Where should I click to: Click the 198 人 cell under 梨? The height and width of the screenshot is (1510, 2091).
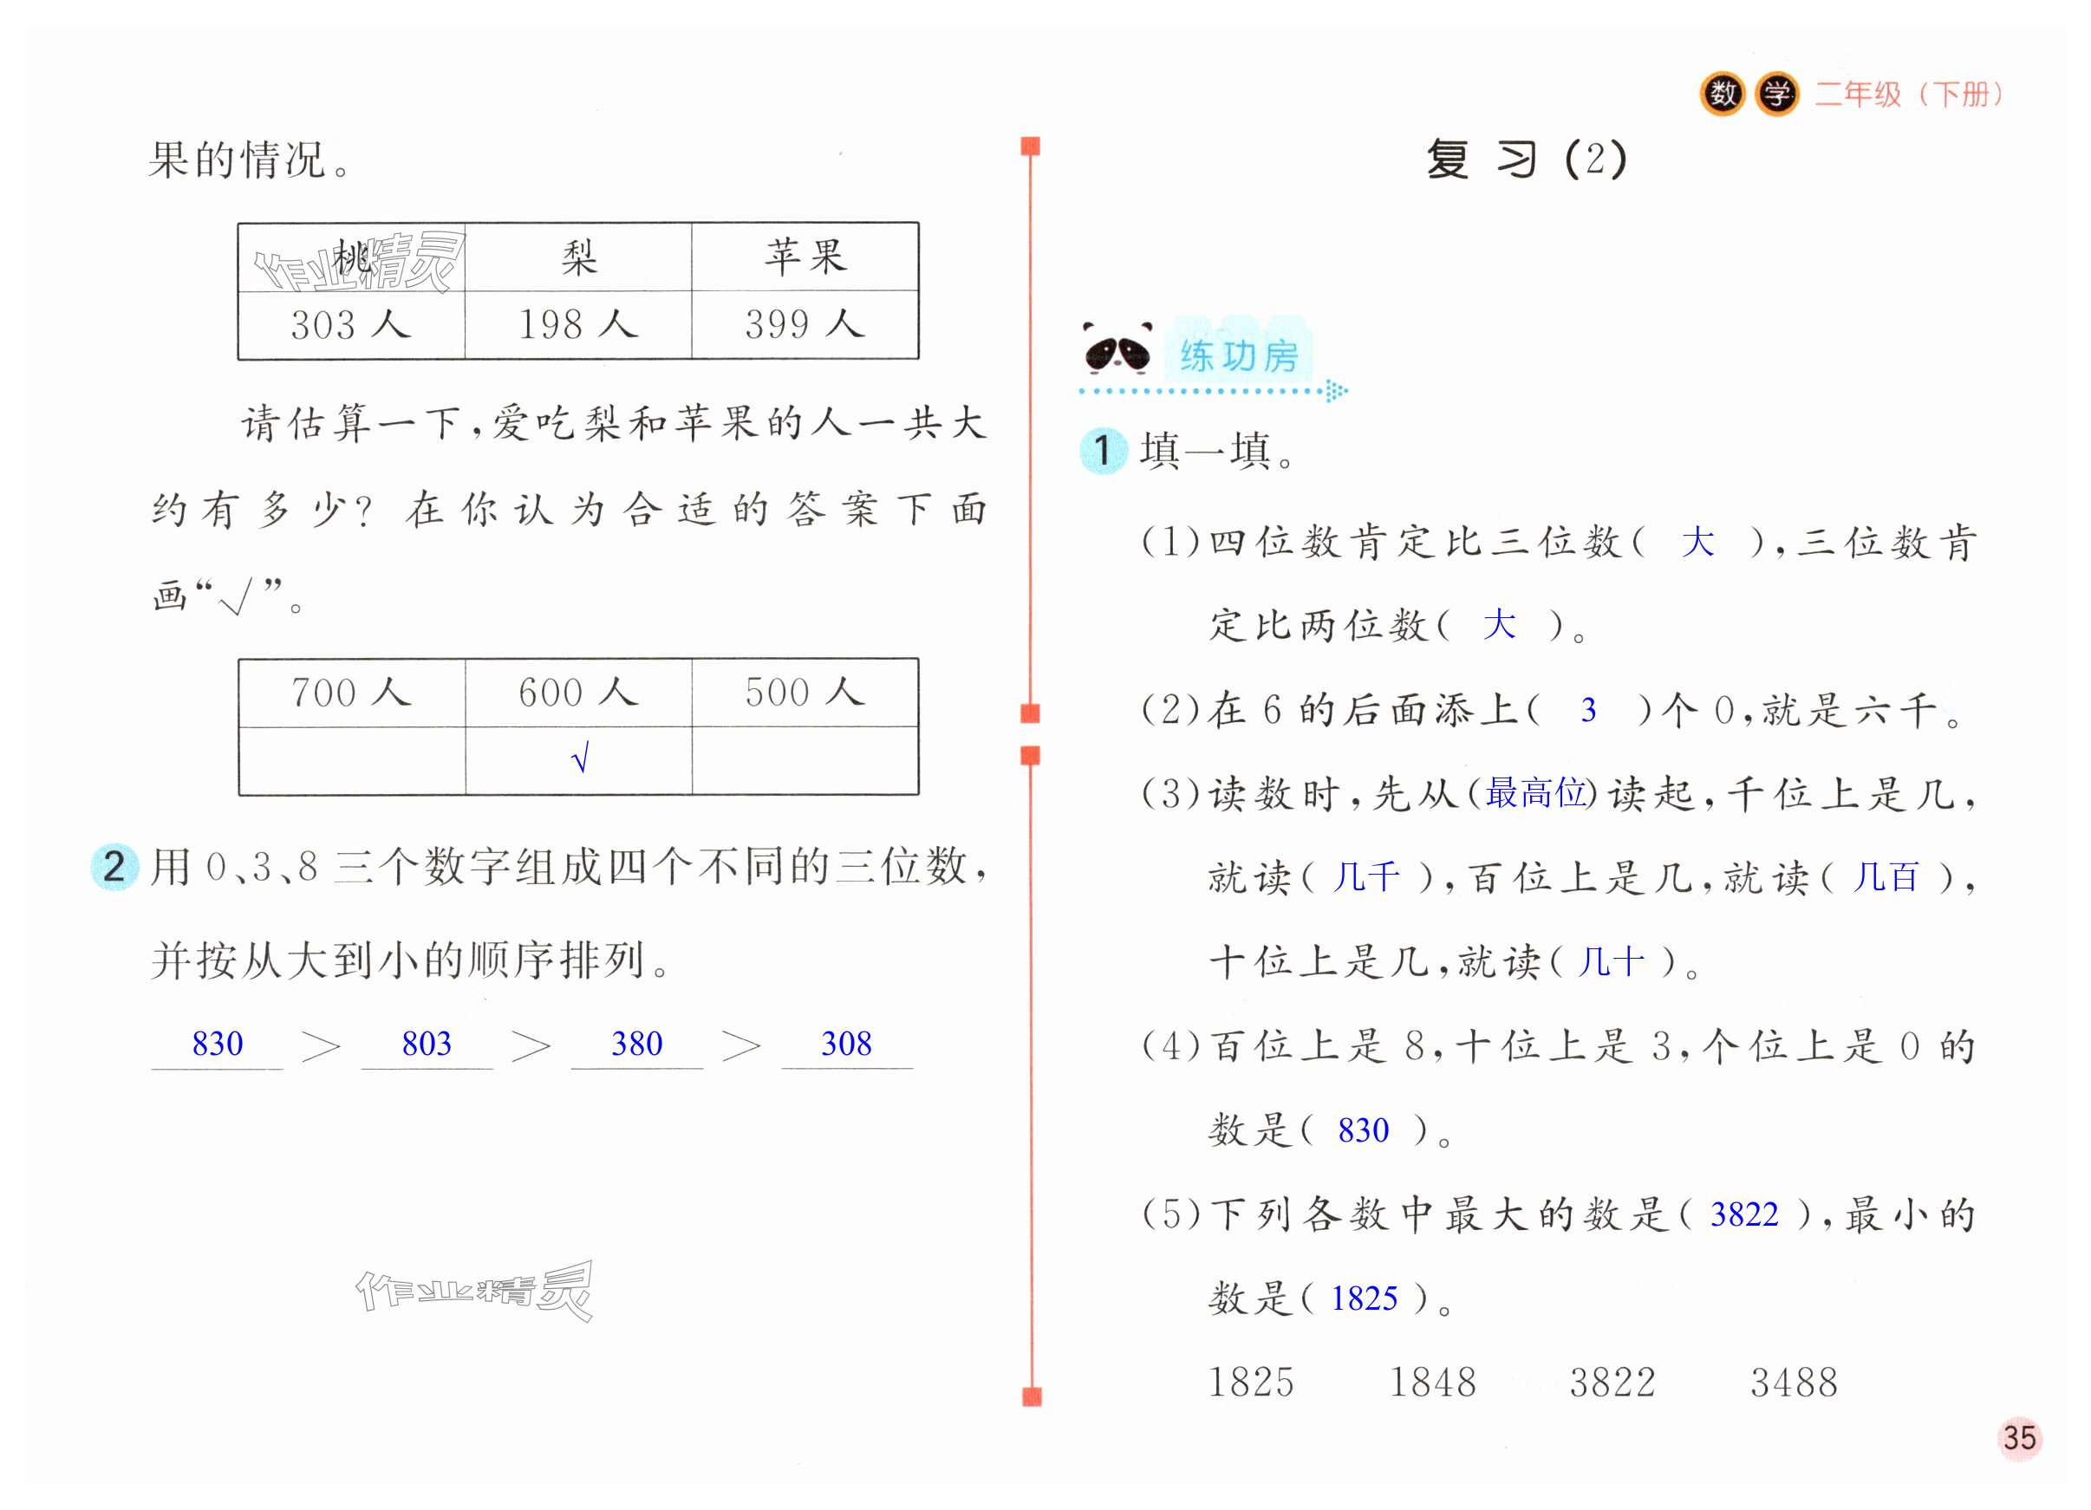pos(578,324)
